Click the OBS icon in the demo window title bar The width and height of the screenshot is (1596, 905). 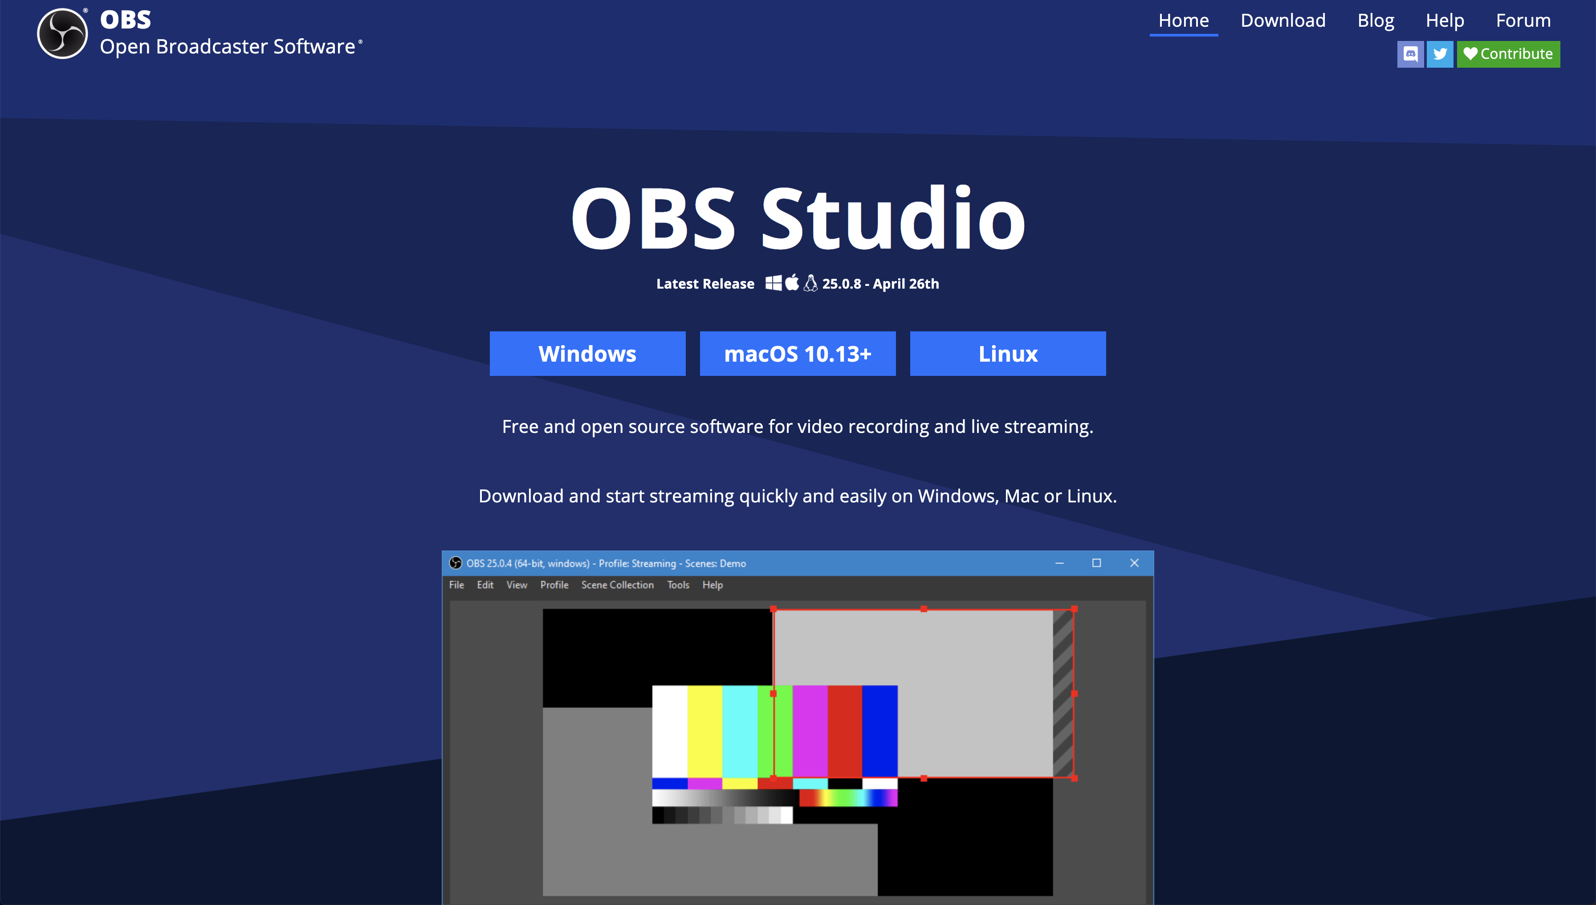click(457, 563)
